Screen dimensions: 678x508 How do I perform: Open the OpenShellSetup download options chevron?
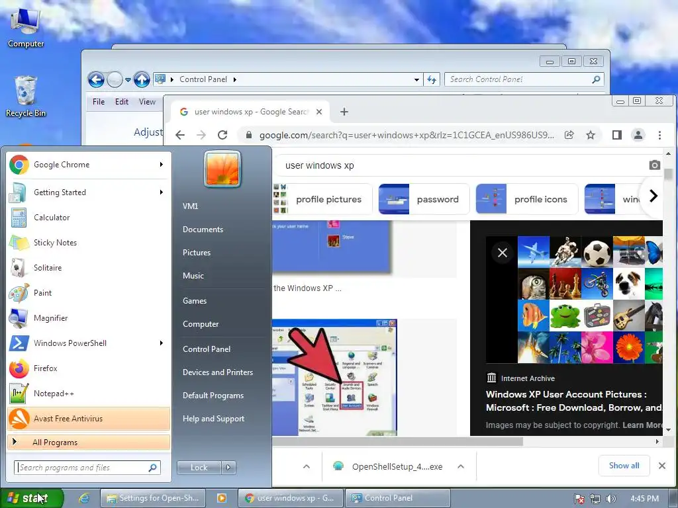(461, 466)
